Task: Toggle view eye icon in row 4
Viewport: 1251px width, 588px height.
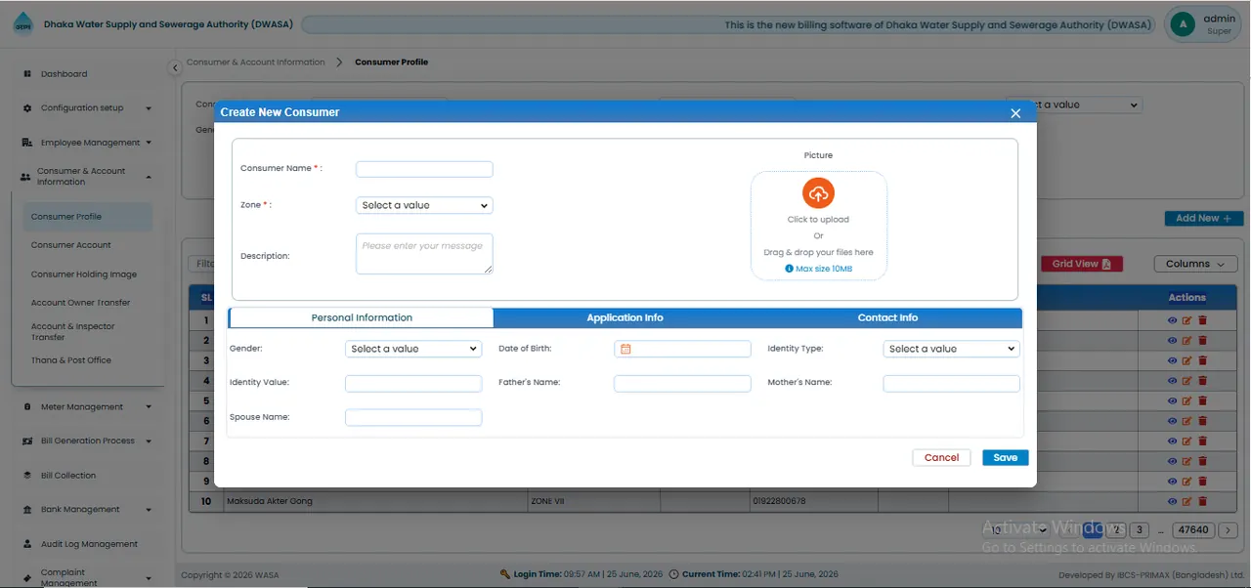Action: point(1172,381)
